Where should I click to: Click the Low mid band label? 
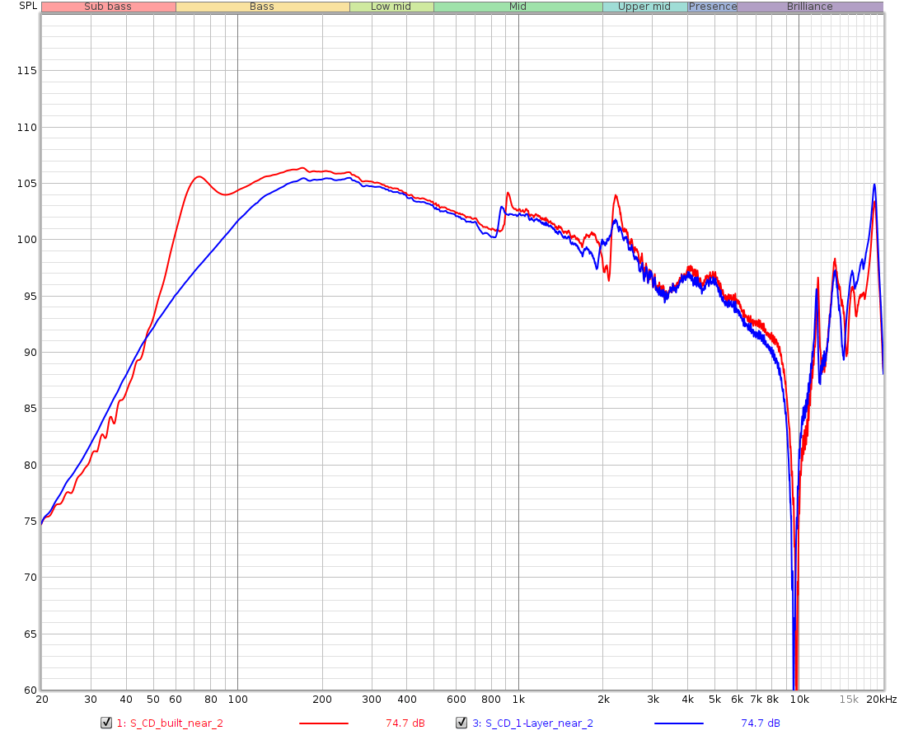pos(391,7)
